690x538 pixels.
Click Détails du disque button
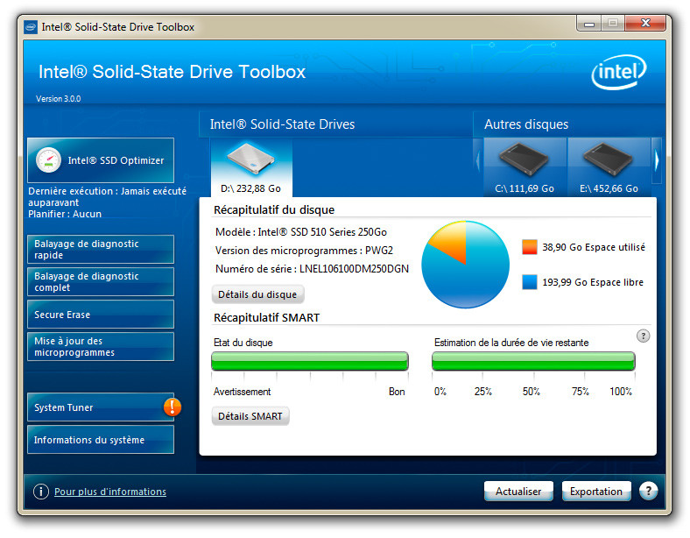click(257, 294)
